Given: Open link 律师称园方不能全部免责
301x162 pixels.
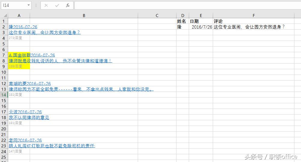Looking at the screenshot, I should coord(81,89).
